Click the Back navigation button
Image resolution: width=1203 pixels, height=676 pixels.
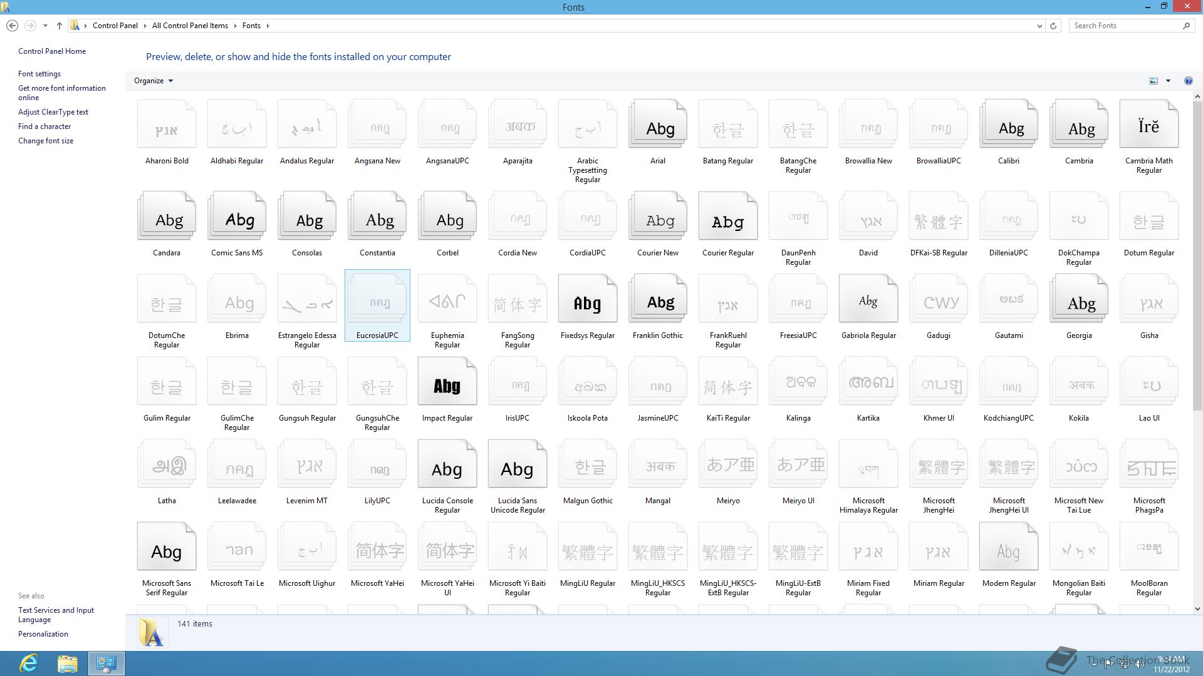[x=12, y=26]
